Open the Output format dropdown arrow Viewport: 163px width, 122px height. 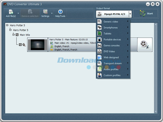point(130,14)
